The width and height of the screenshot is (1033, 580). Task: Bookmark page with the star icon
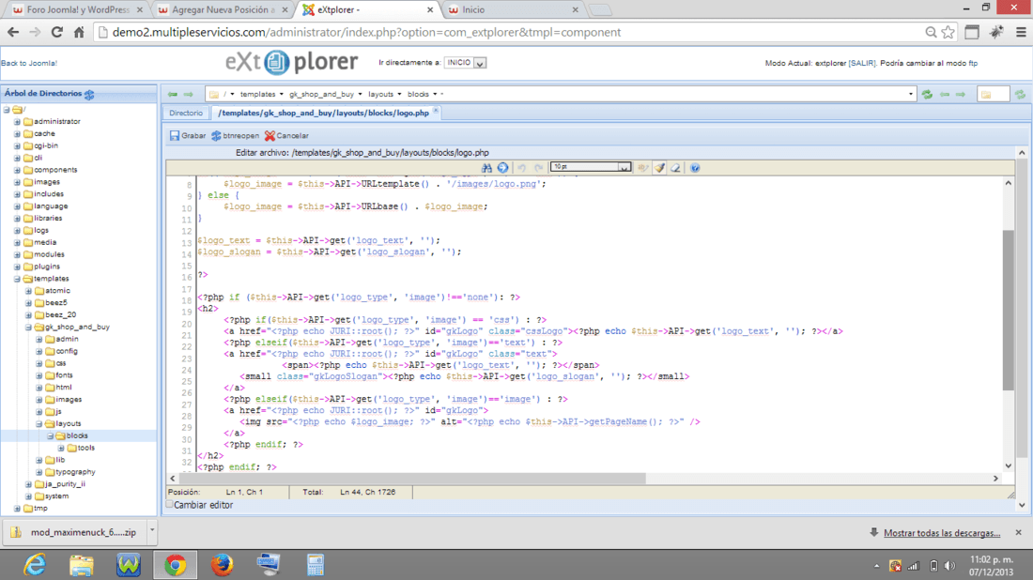[948, 32]
